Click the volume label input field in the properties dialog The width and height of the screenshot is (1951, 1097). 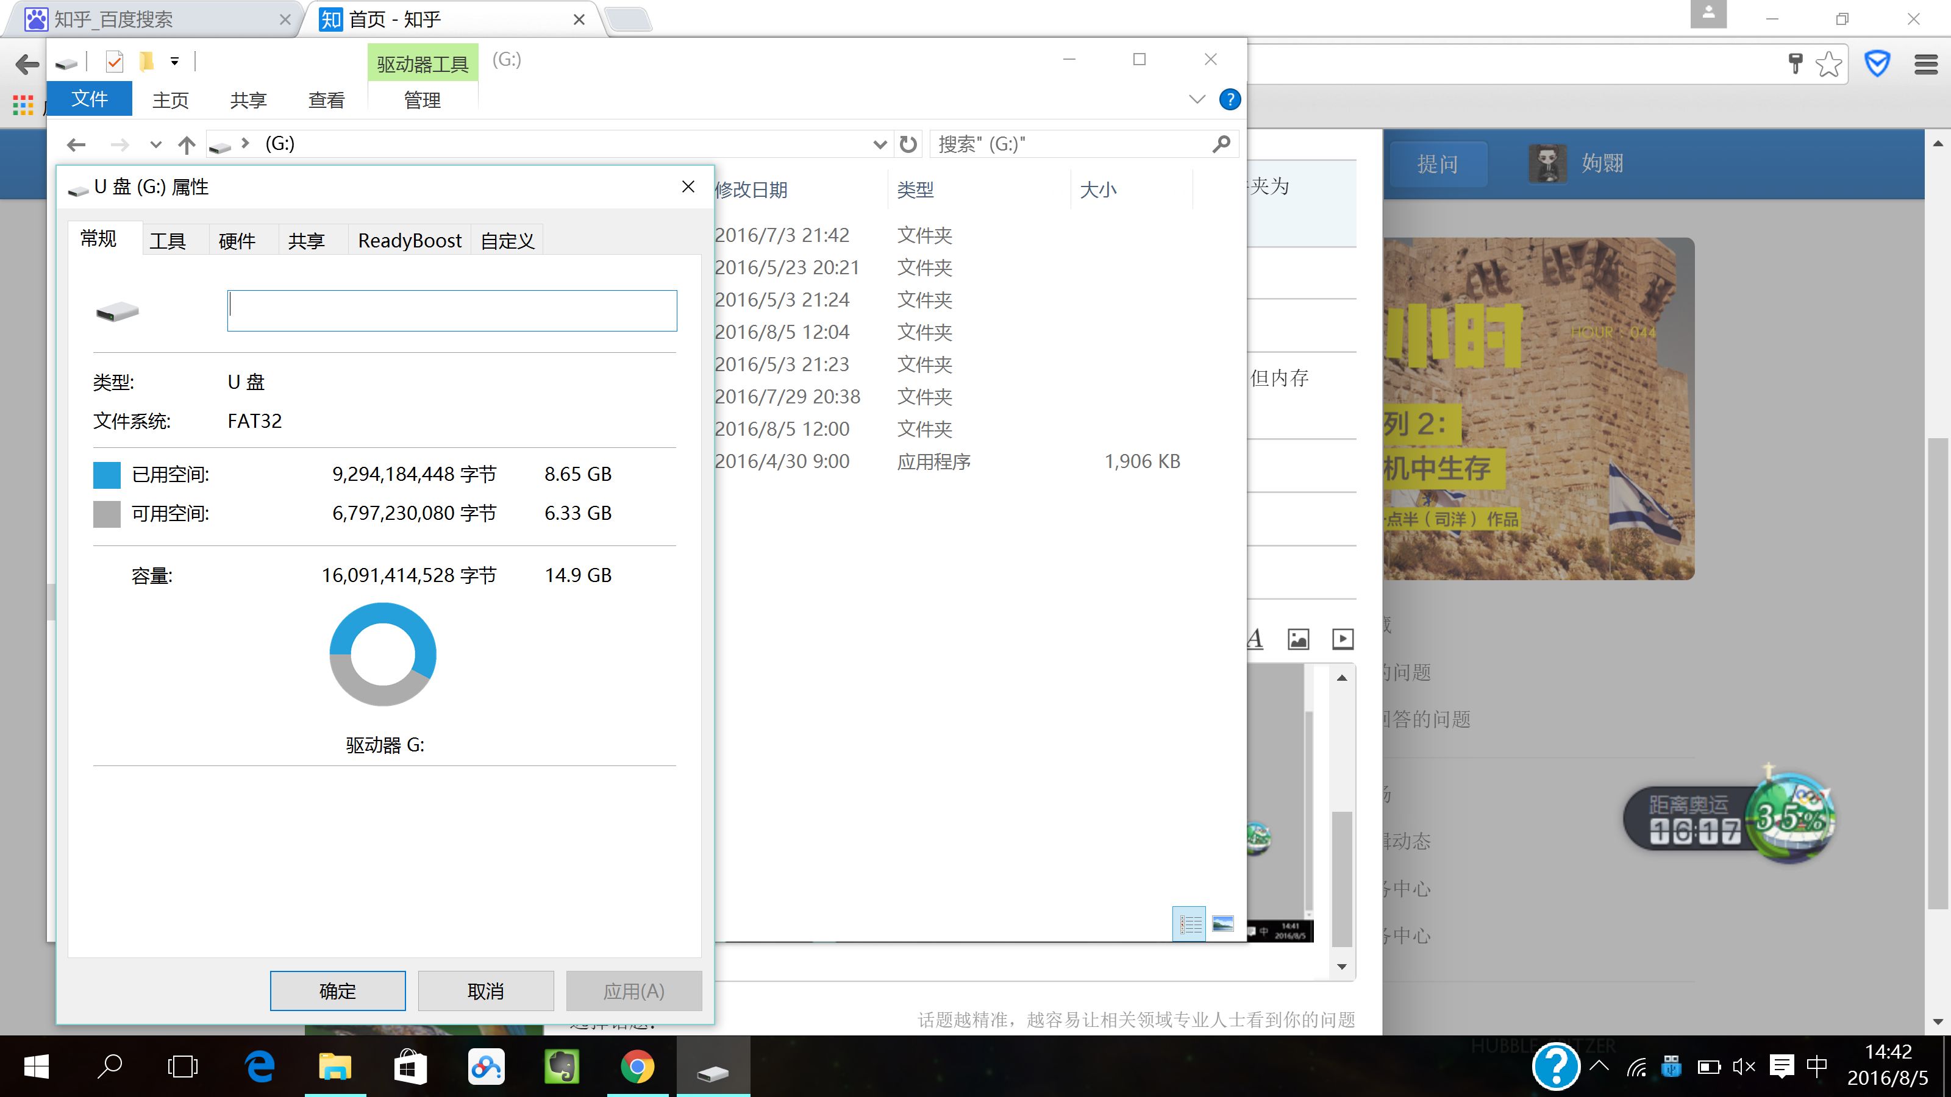pyautogui.click(x=451, y=310)
